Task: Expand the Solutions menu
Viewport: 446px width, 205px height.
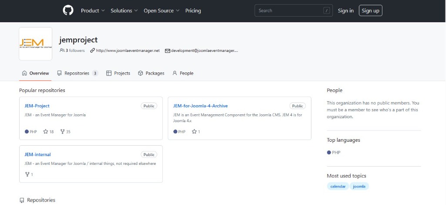Action: tap(124, 10)
